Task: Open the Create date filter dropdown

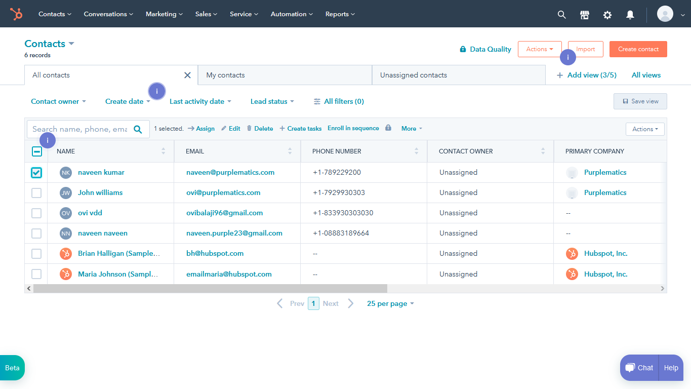Action: pos(127,101)
